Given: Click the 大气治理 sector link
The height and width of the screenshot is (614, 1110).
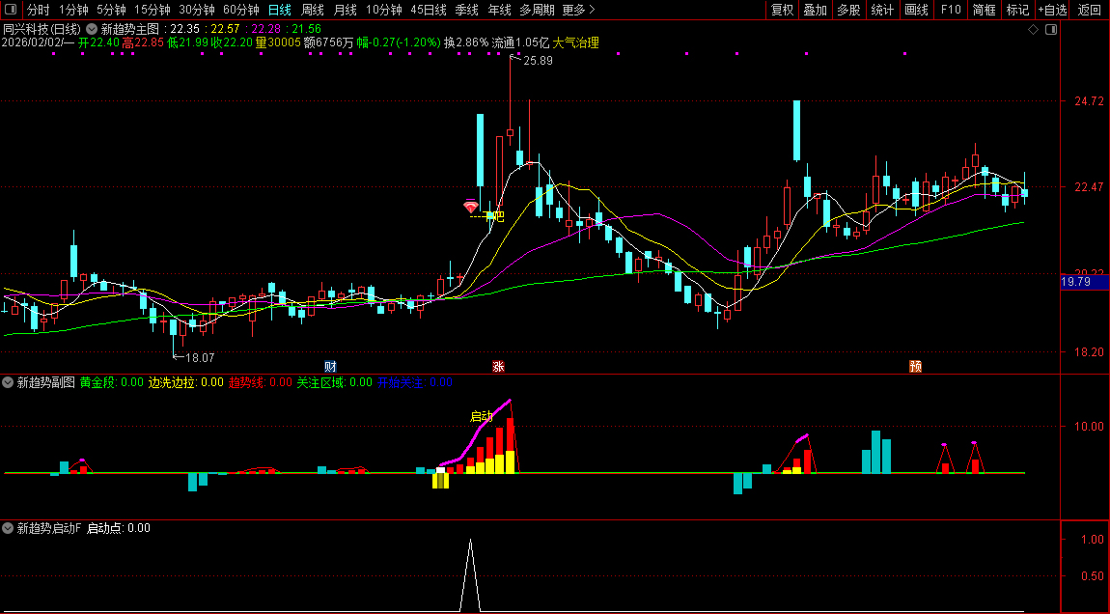Looking at the screenshot, I should (x=575, y=42).
